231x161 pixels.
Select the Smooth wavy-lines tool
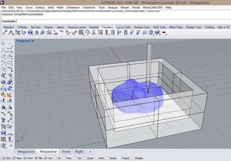coord(145,32)
